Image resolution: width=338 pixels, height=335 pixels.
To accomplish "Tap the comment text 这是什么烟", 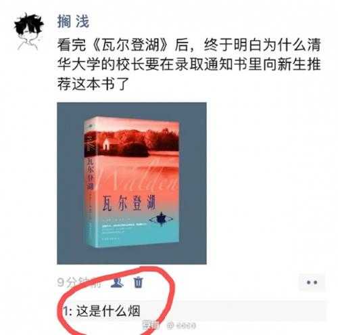I will pos(108,311).
